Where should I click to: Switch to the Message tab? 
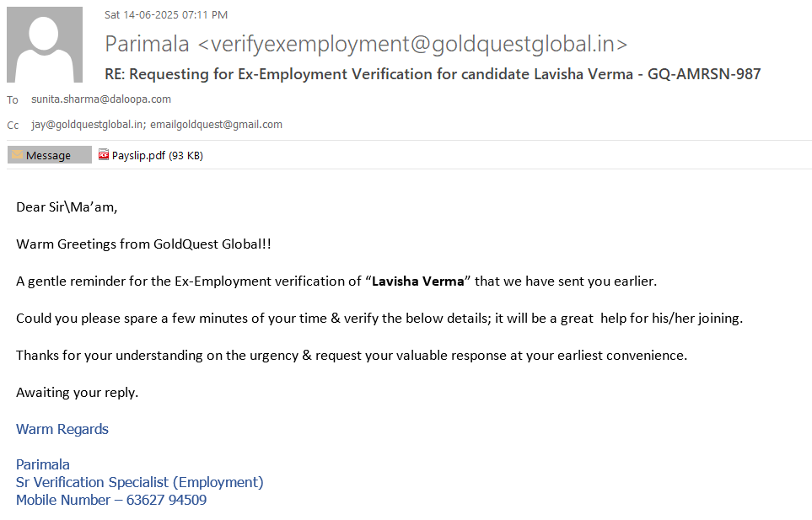(49, 155)
